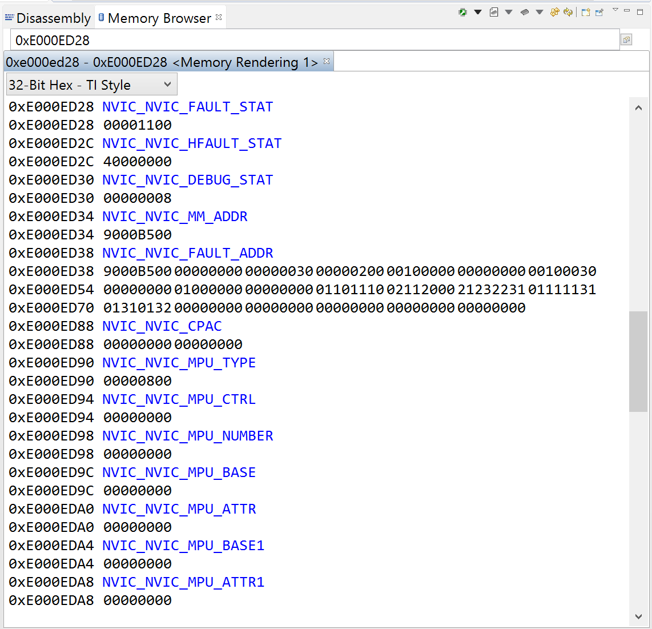This screenshot has width=652, height=629.
Task: Click the yellow Refresh arrows icon
Action: (x=568, y=13)
